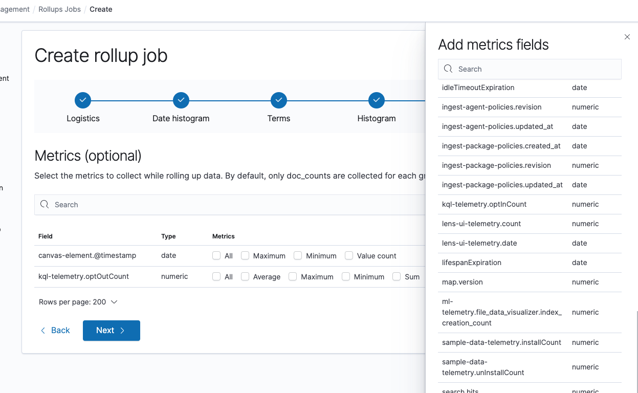This screenshot has width=638, height=393.
Task: Add the ingest-package-policies.revision field
Action: click(x=530, y=165)
